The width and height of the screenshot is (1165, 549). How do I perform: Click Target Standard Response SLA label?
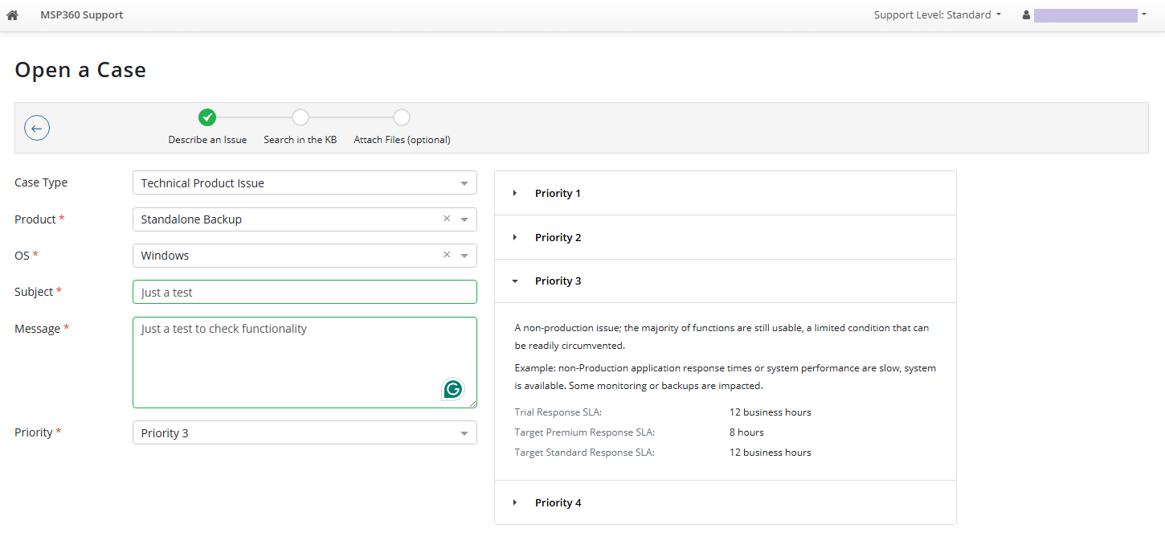click(x=584, y=453)
